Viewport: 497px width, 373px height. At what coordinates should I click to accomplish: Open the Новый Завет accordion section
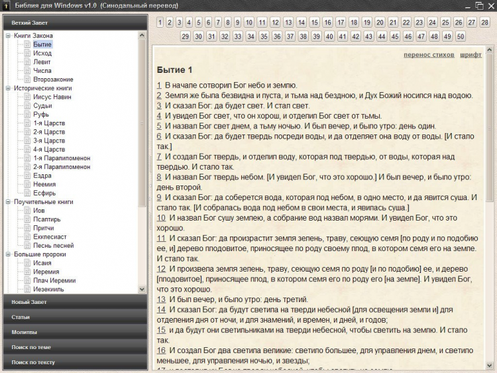pyautogui.click(x=75, y=302)
